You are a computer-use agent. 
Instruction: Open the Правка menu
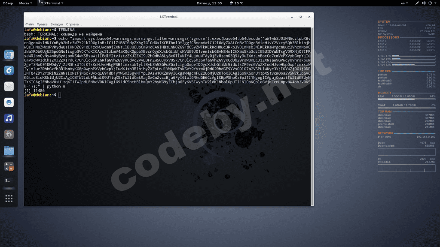point(42,24)
